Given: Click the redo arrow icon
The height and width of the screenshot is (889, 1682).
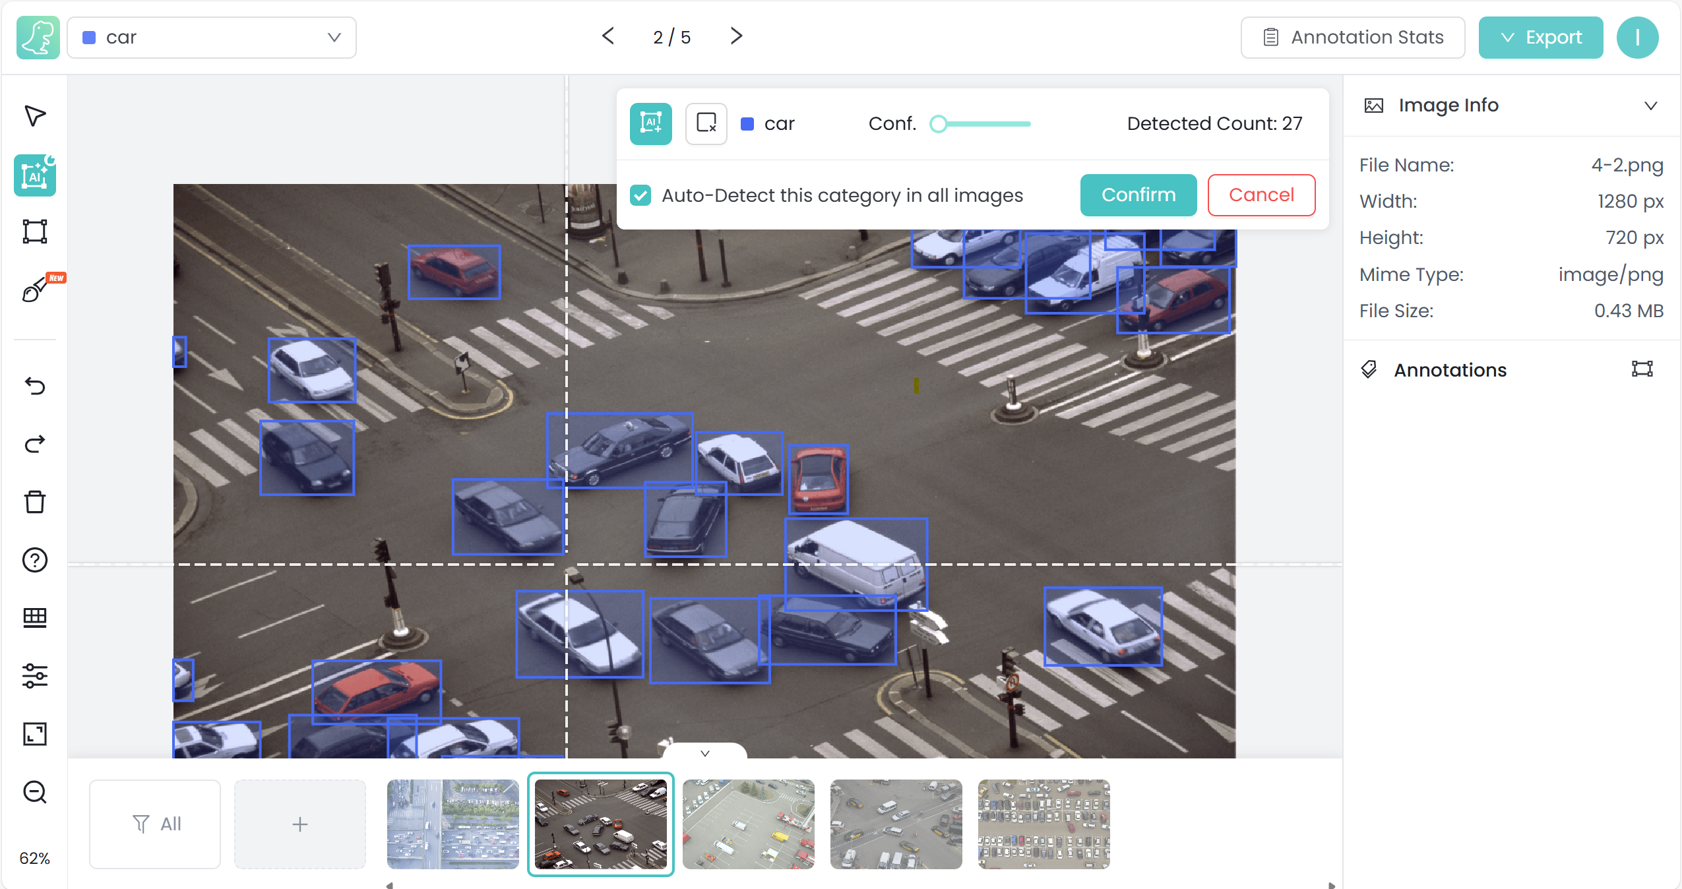Looking at the screenshot, I should tap(35, 444).
